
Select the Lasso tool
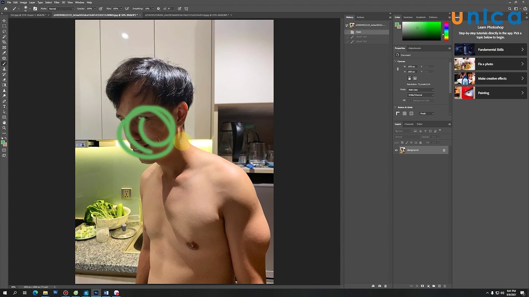(4, 31)
